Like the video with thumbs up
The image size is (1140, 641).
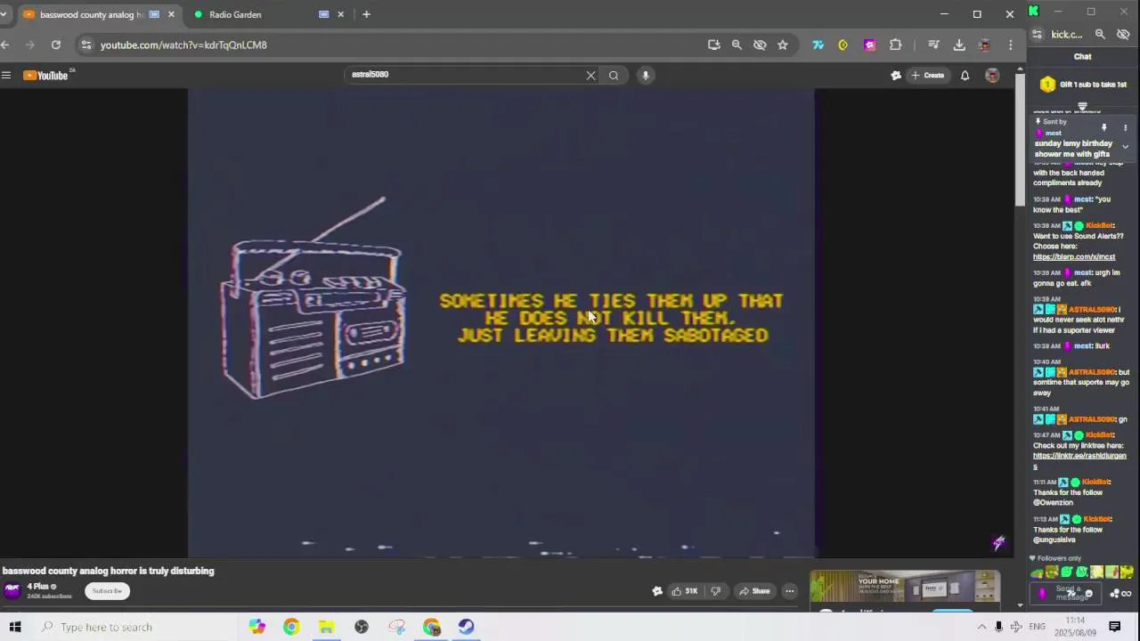pyautogui.click(x=685, y=591)
